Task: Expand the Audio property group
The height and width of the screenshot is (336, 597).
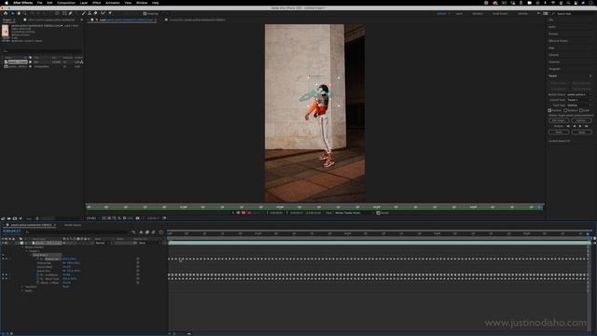Action: tap(22, 291)
